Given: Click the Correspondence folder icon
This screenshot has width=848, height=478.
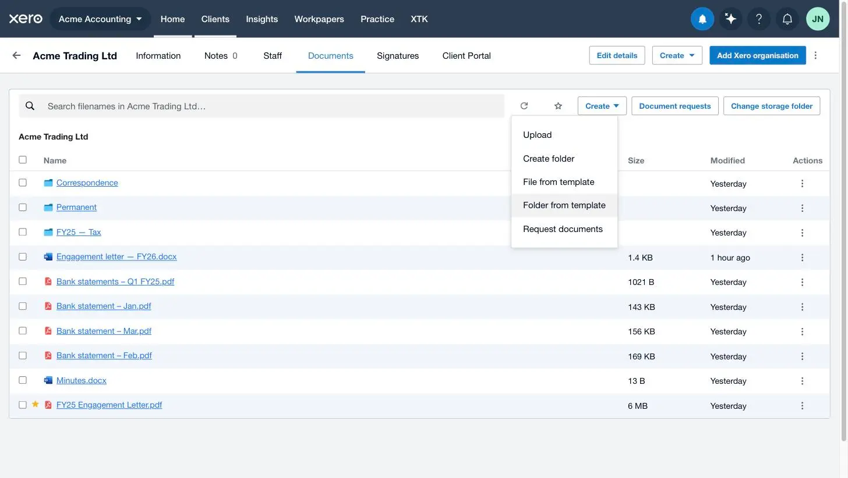Looking at the screenshot, I should click(x=48, y=183).
